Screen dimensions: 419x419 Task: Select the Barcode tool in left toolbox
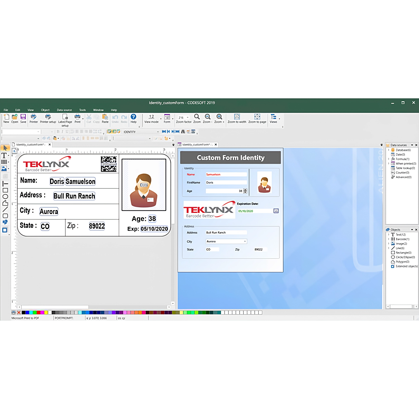[4, 162]
